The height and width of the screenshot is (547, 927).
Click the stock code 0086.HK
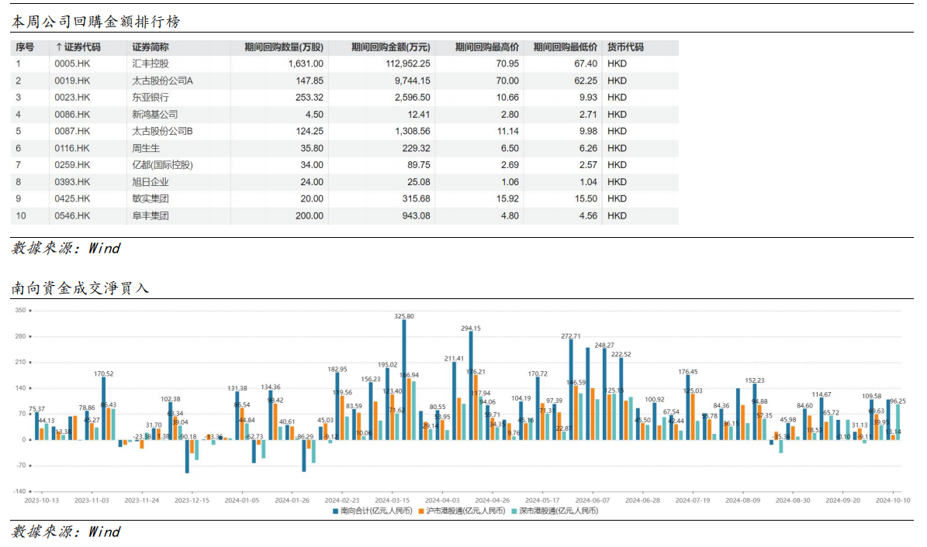click(72, 115)
